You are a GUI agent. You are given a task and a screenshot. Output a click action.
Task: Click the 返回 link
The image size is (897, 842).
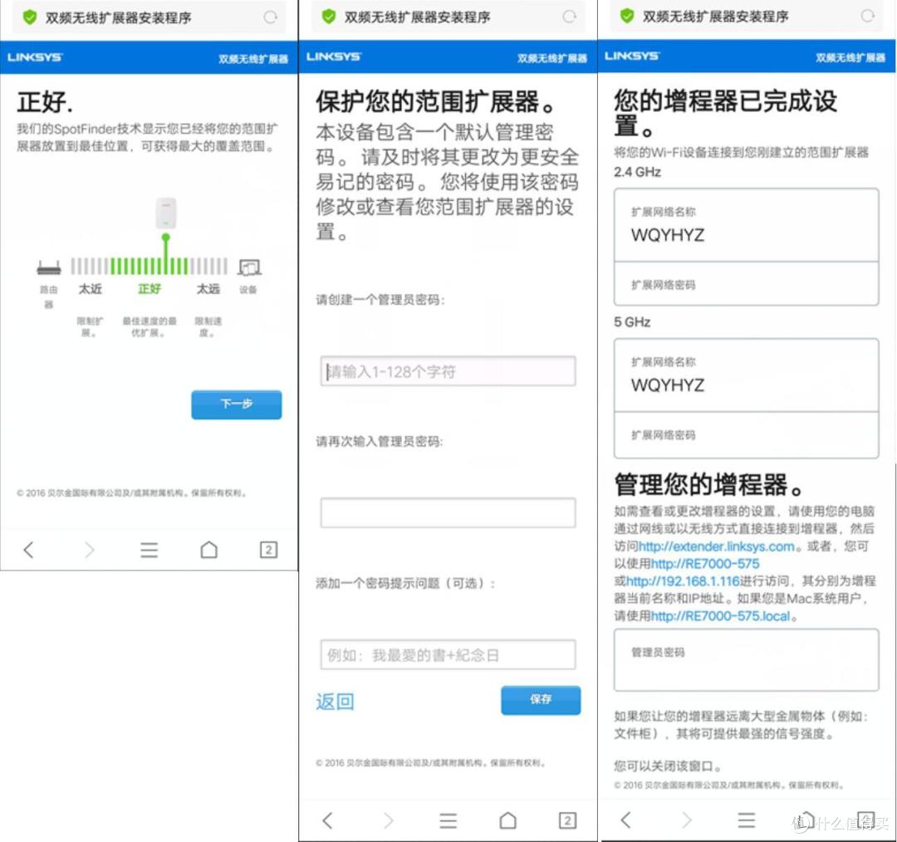(x=335, y=702)
